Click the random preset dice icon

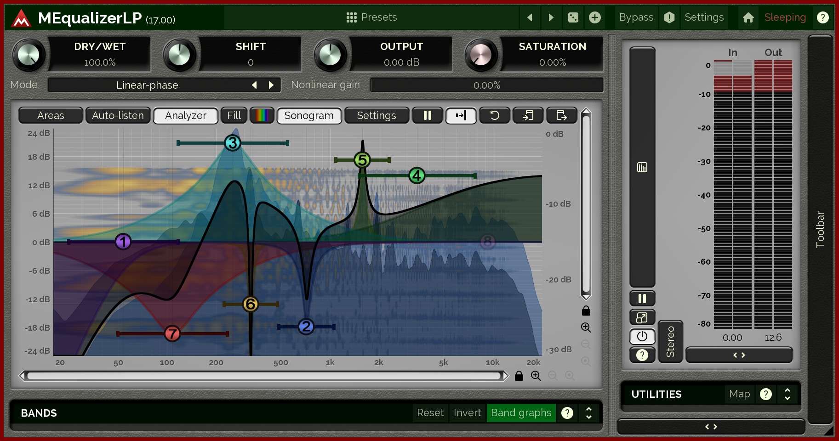pos(573,17)
